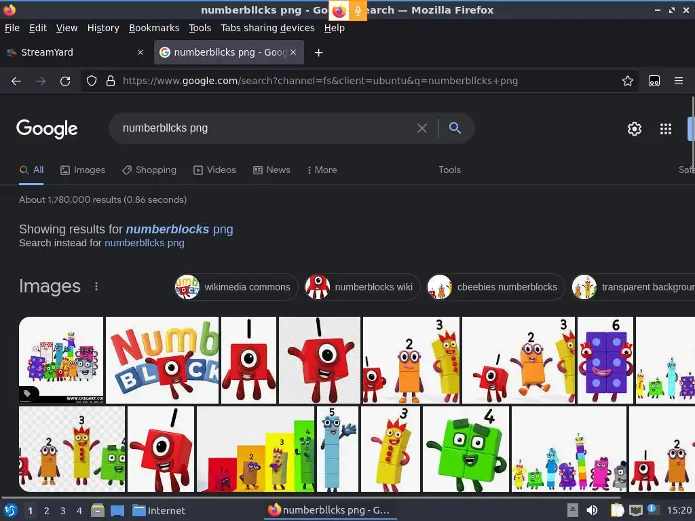Search instead for numberbllcks png
695x521 pixels.
pyautogui.click(x=145, y=244)
